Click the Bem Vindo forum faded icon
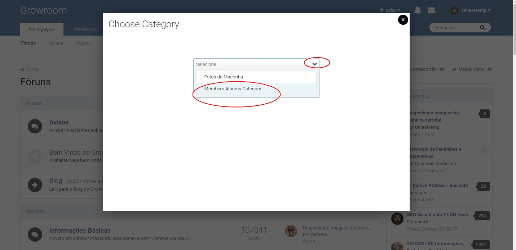The height and width of the screenshot is (250, 516). [35, 156]
